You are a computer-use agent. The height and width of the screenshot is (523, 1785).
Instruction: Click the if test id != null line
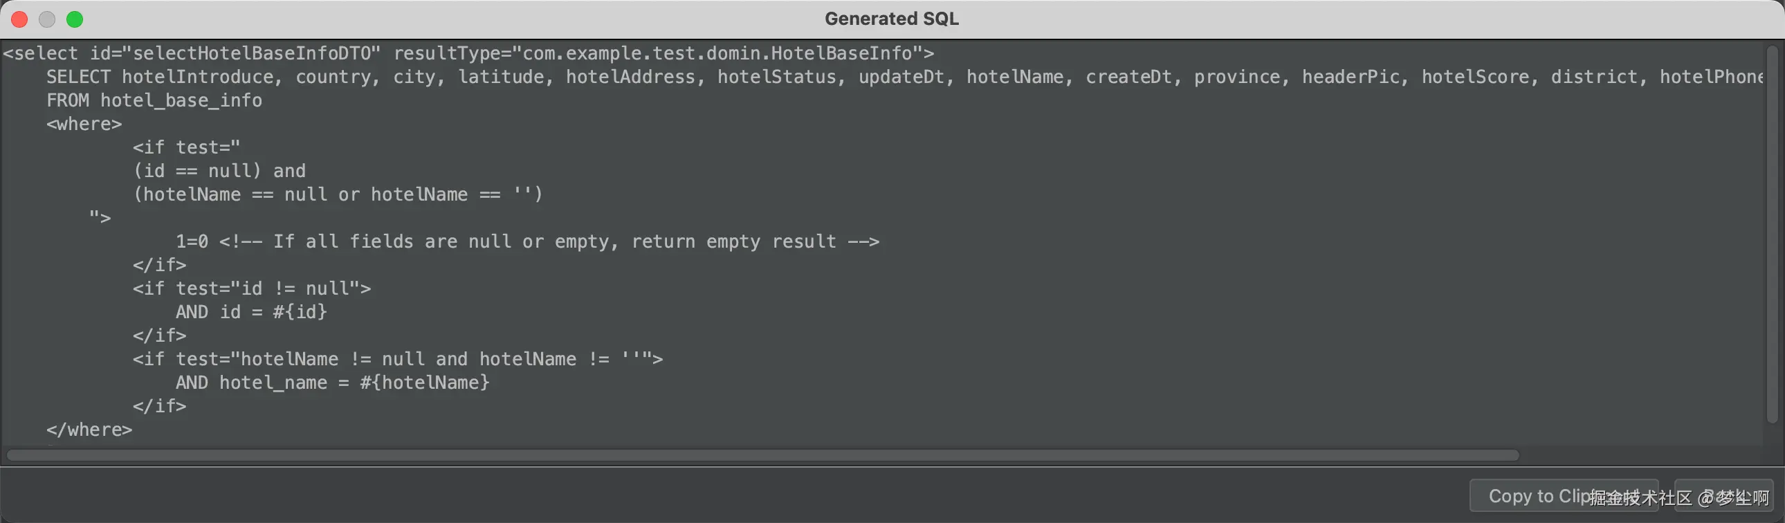(x=252, y=289)
